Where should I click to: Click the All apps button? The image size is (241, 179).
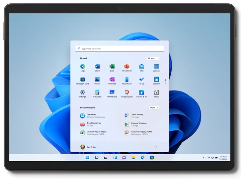coord(153,58)
